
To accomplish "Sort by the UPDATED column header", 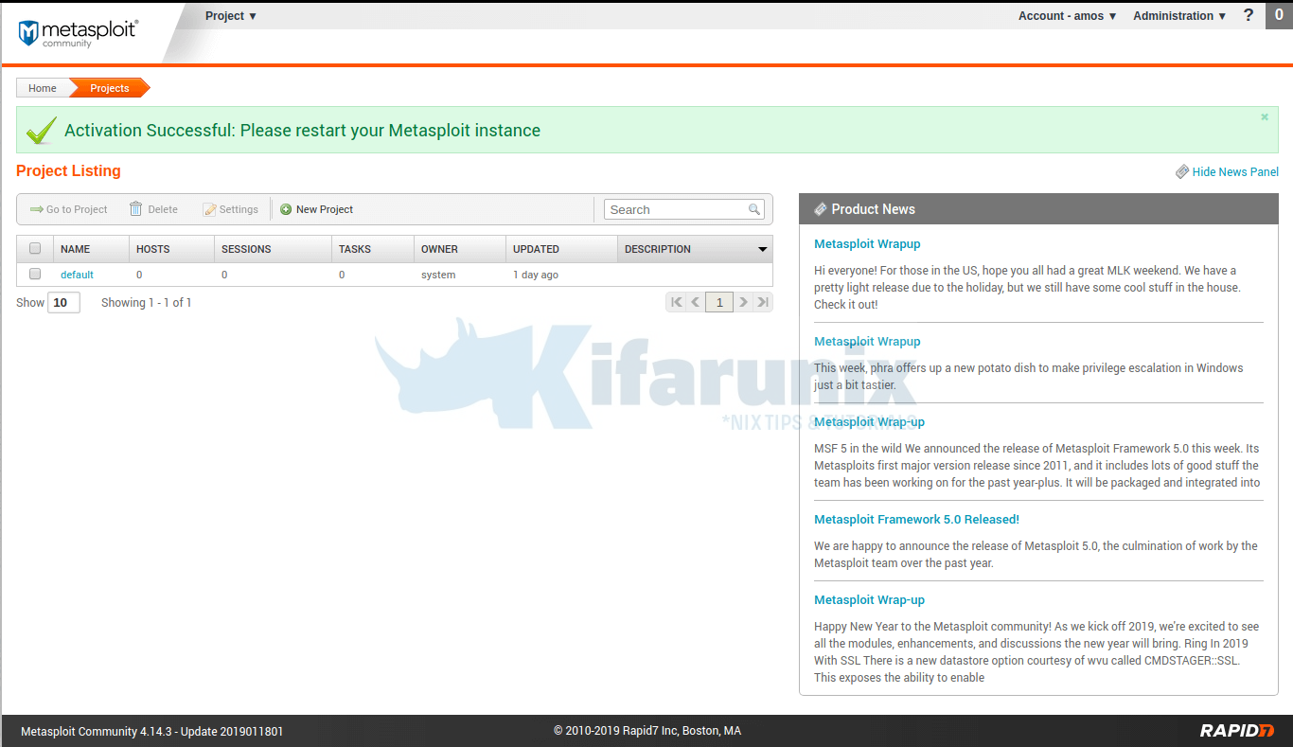I will (561, 249).
